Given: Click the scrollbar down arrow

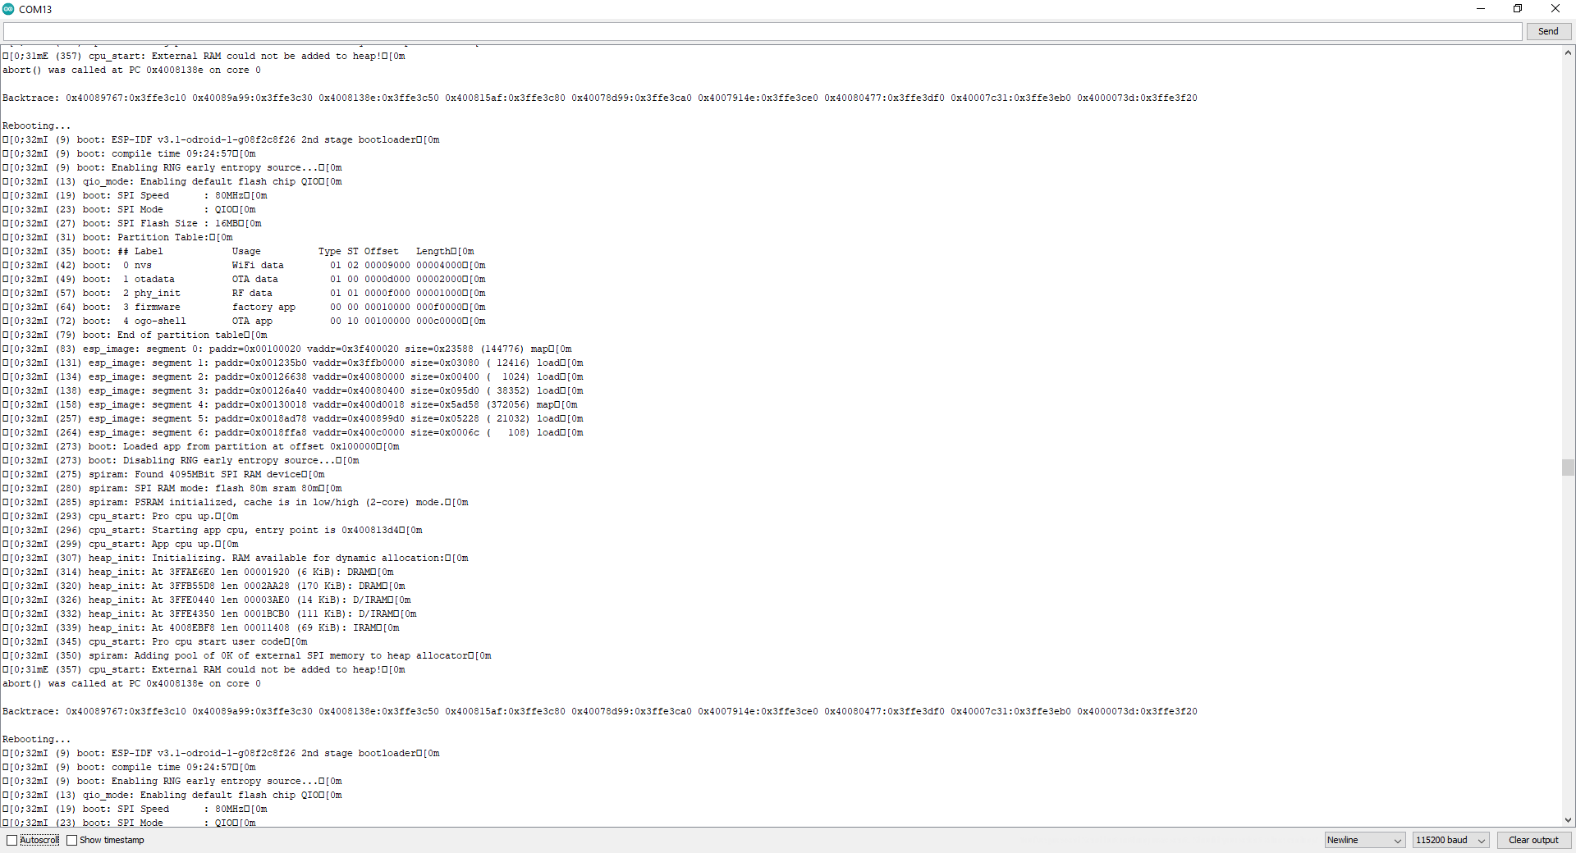Looking at the screenshot, I should [1568, 820].
